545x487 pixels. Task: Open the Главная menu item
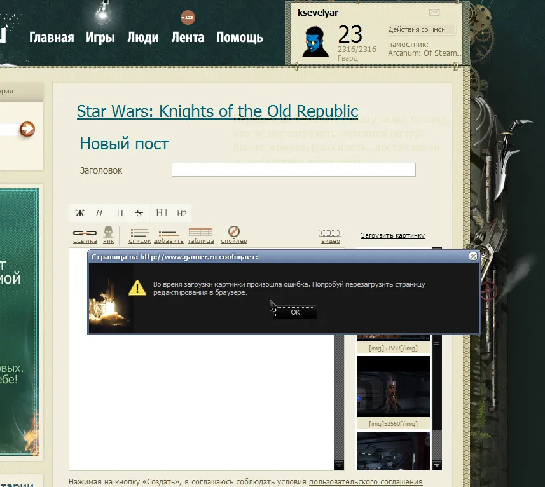(52, 37)
